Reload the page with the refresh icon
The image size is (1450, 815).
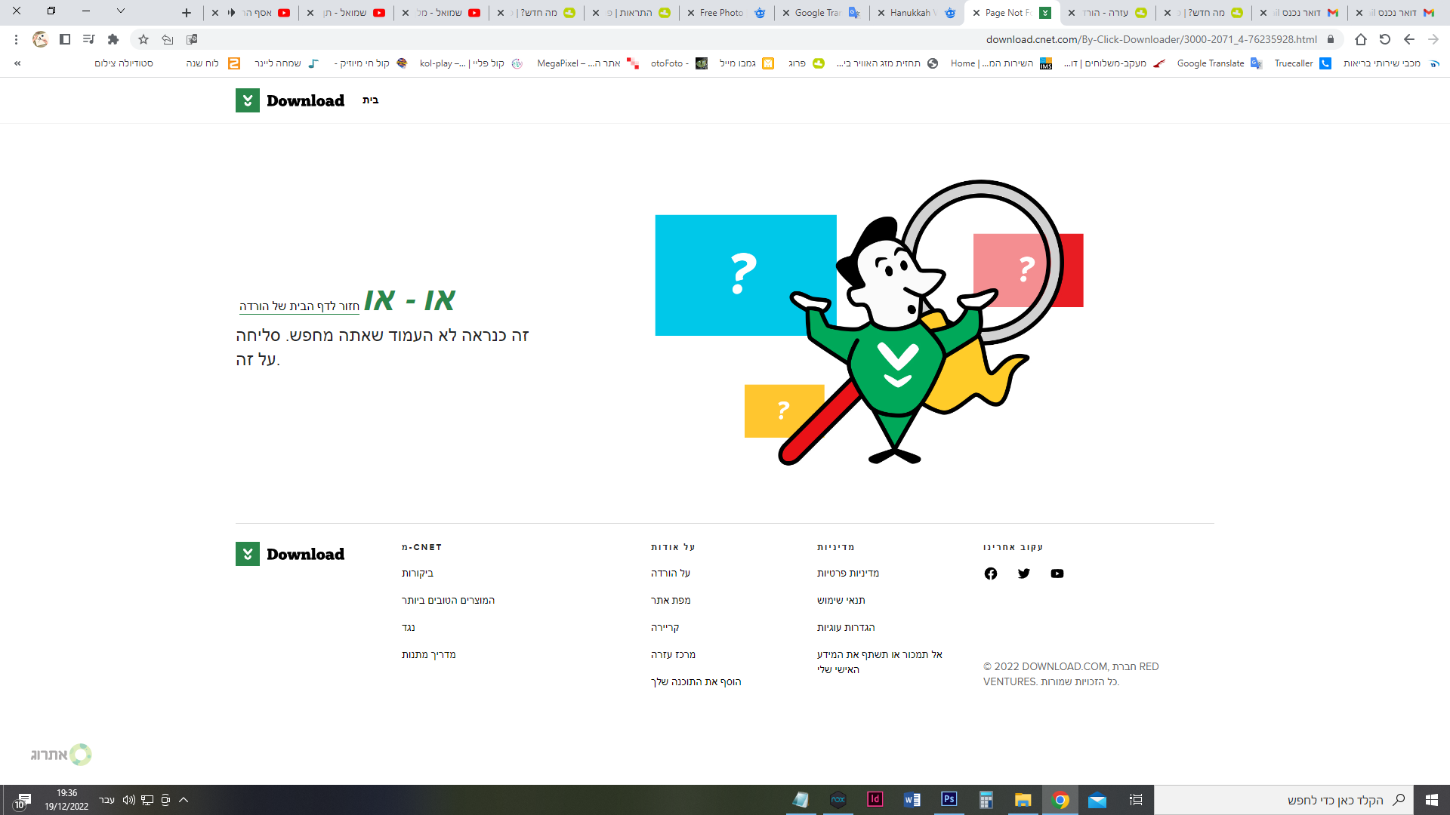point(1384,39)
